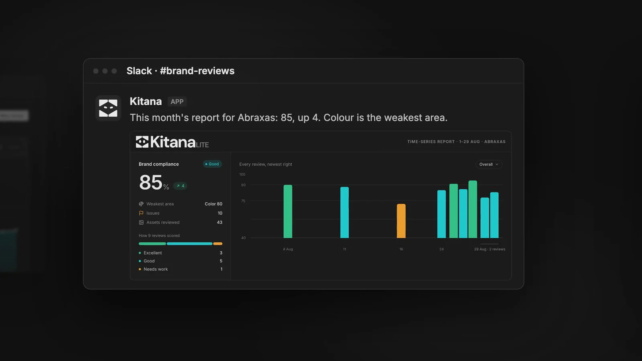Click the '24' date axis label

(x=441, y=249)
